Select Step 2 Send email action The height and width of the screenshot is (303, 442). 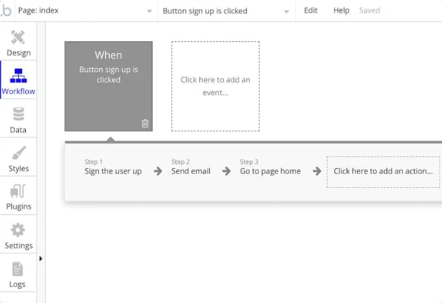191,168
